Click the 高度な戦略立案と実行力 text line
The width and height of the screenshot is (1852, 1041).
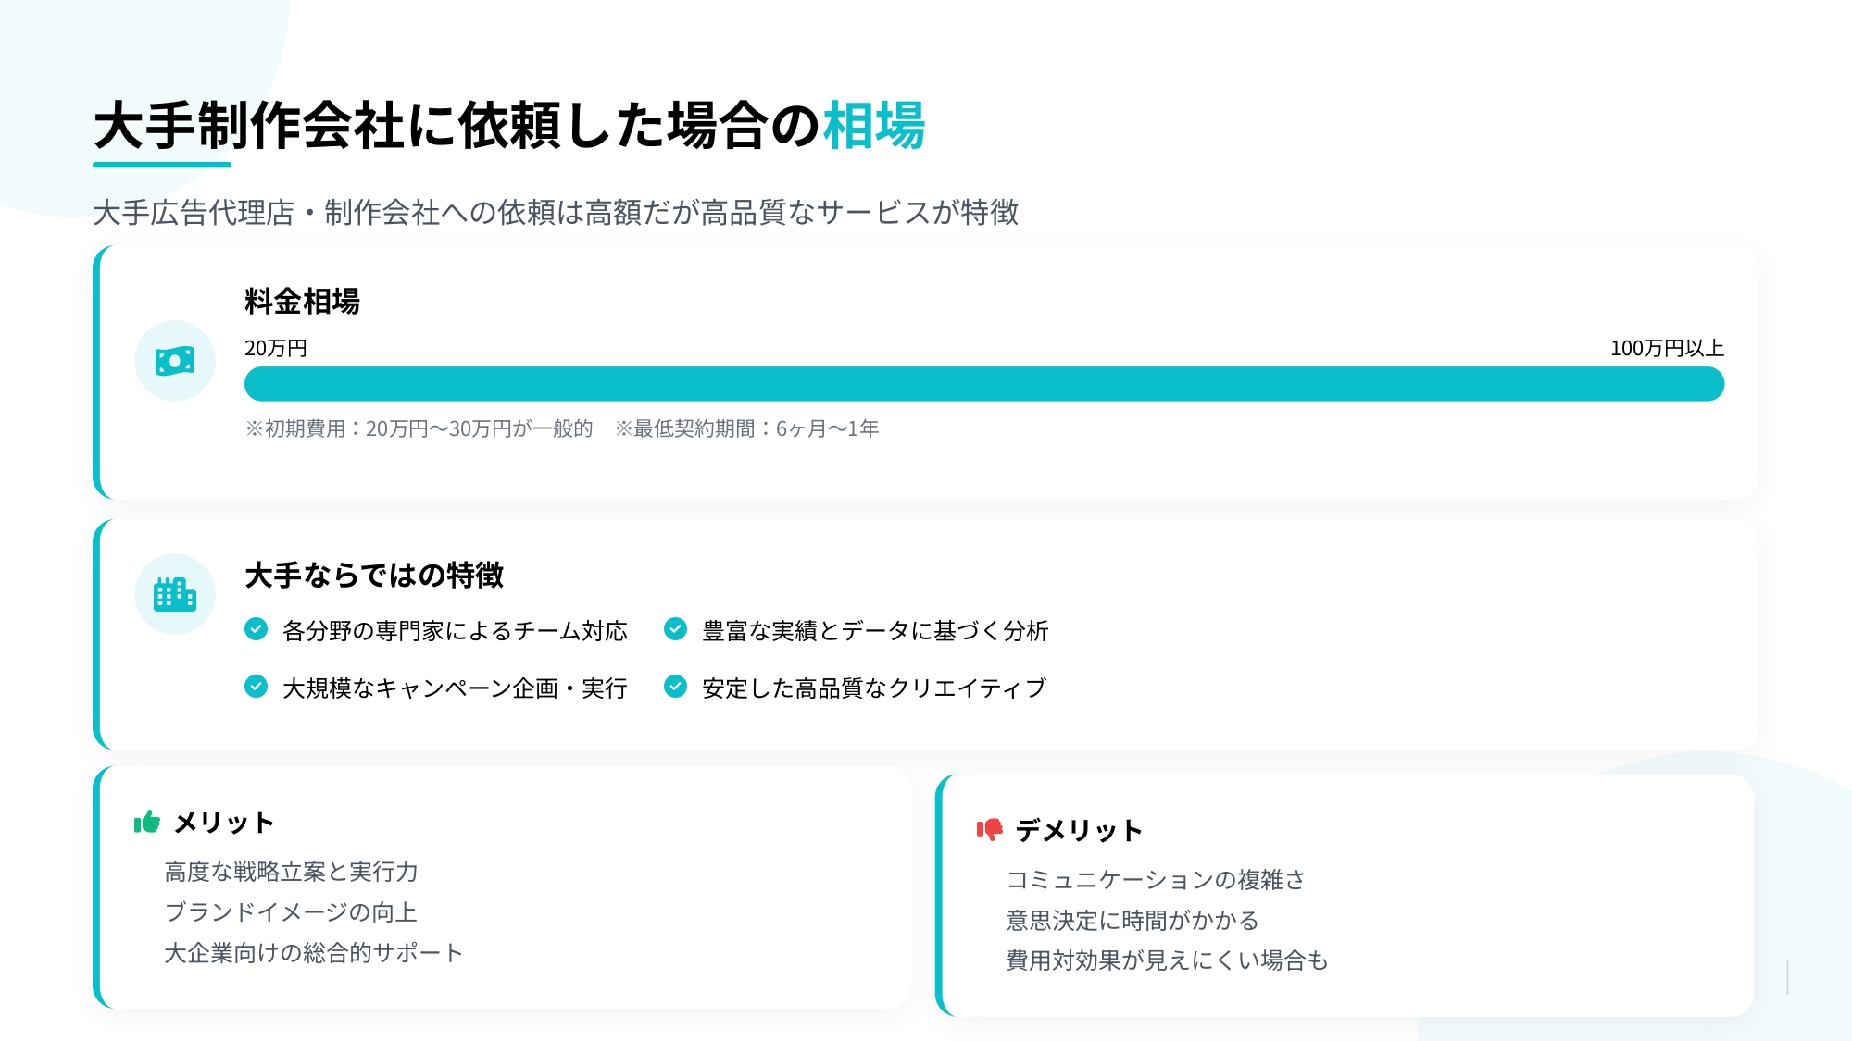point(291,872)
